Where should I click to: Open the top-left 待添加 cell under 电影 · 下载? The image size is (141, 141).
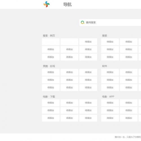click(x=51, y=103)
